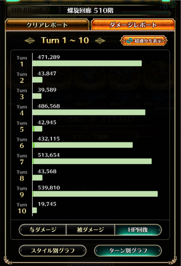Click the Turn 2 bar showing 43,847
Screen dimensions: 181x266
(37, 80)
